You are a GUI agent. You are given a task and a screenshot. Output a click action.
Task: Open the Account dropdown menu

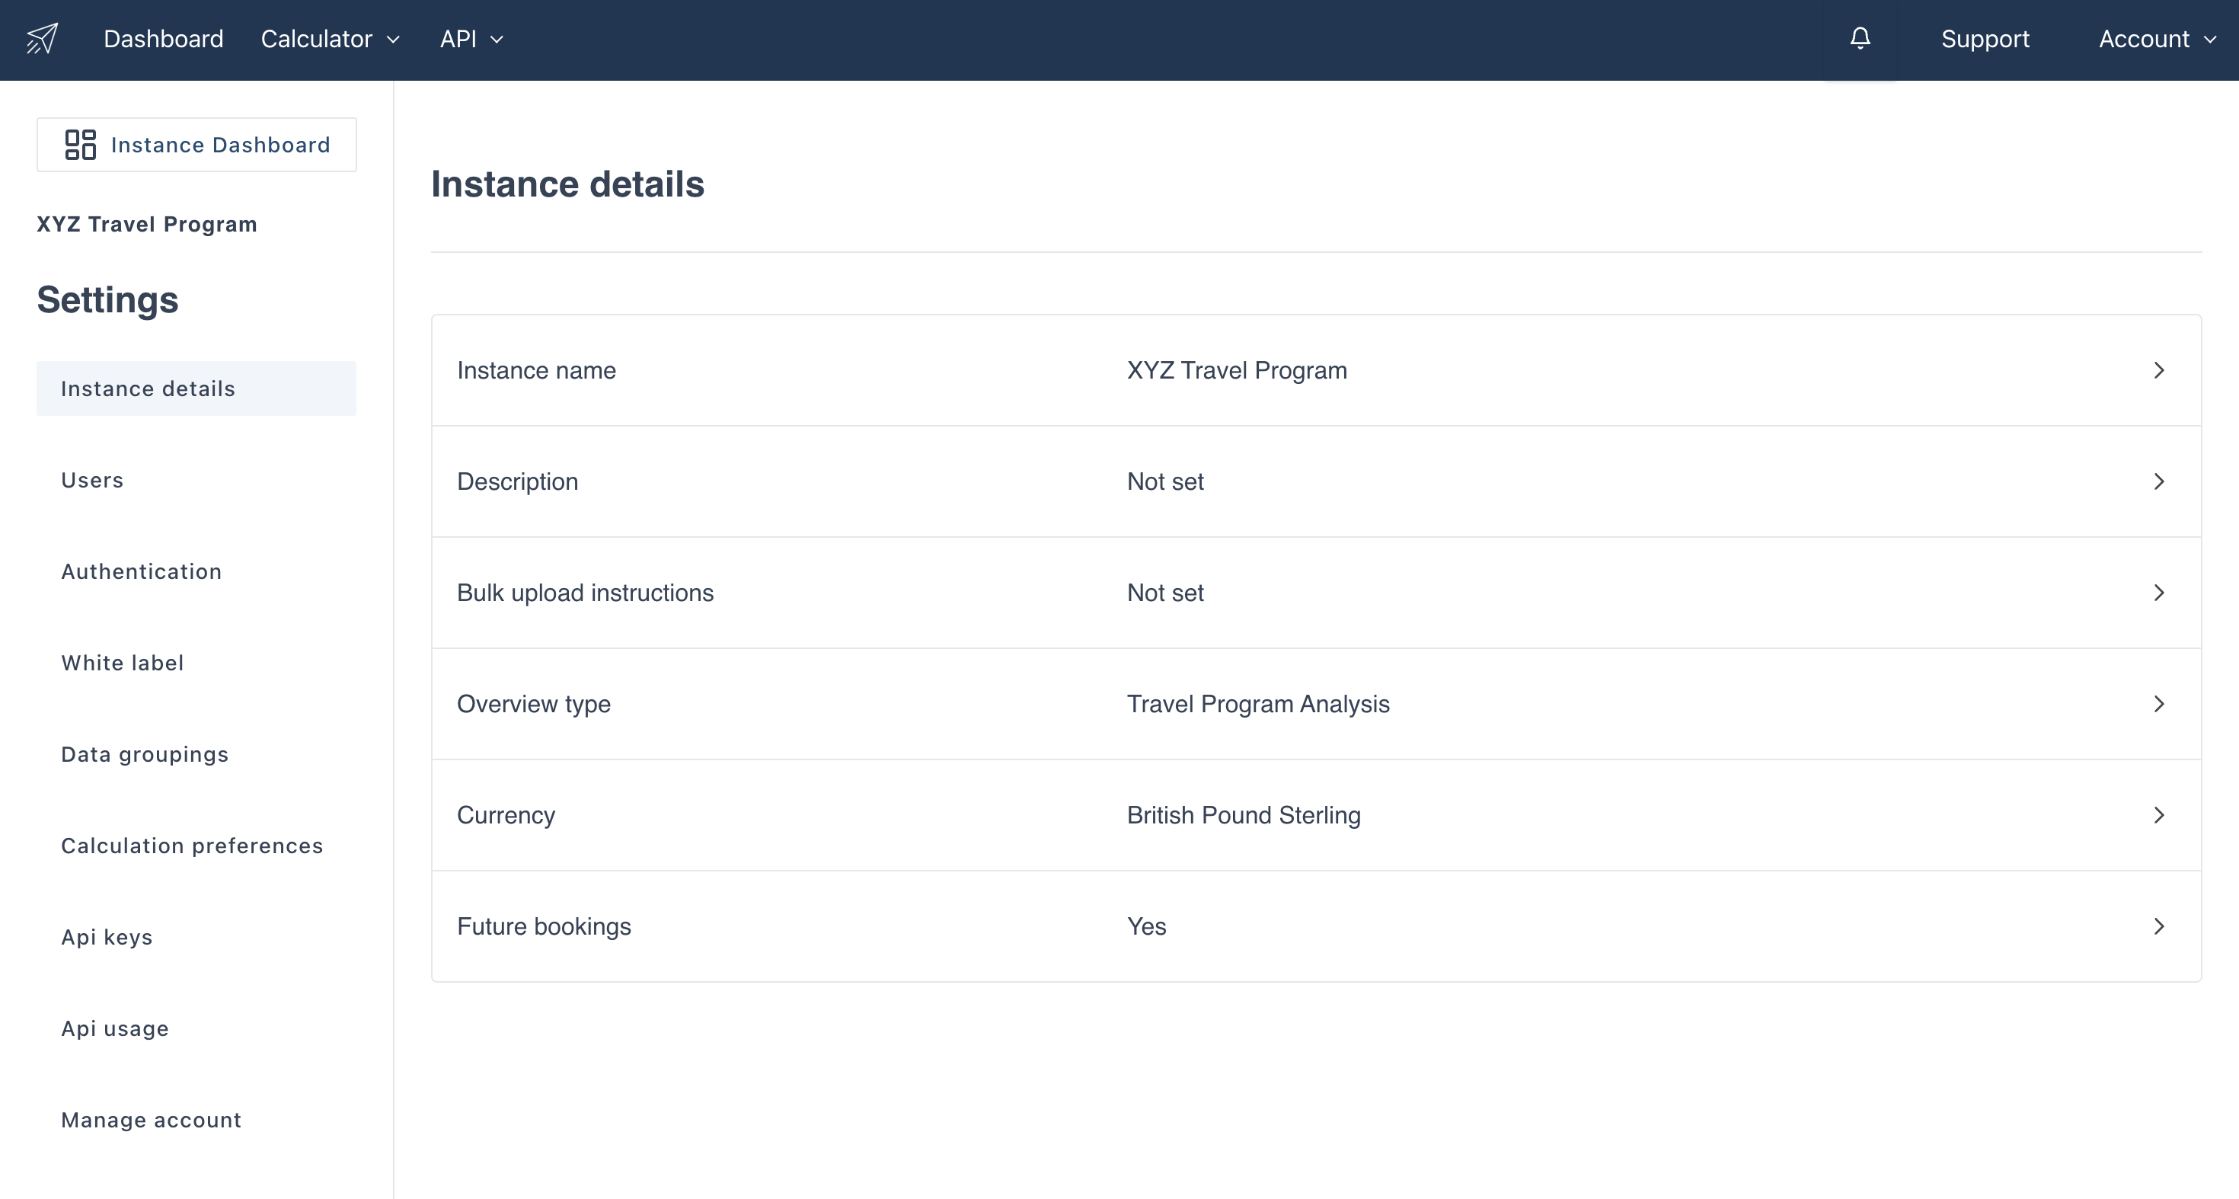[2157, 39]
